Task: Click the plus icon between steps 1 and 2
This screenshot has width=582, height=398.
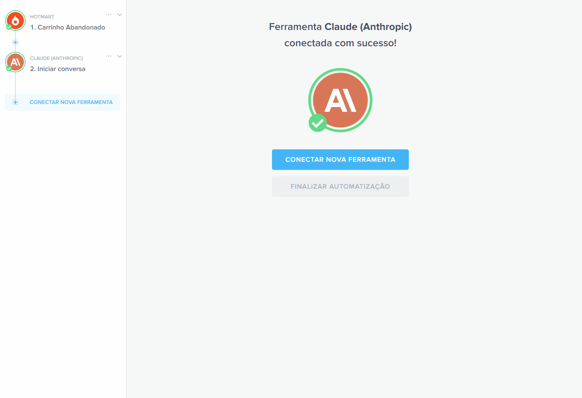Action: (x=15, y=42)
